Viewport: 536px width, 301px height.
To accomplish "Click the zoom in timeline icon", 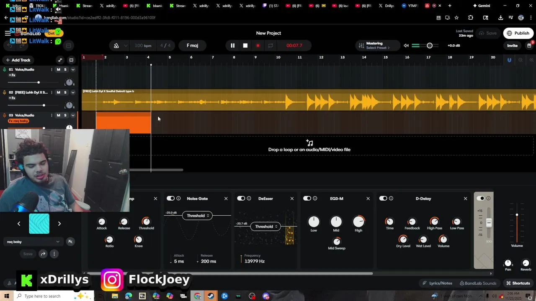I will click(x=532, y=60).
